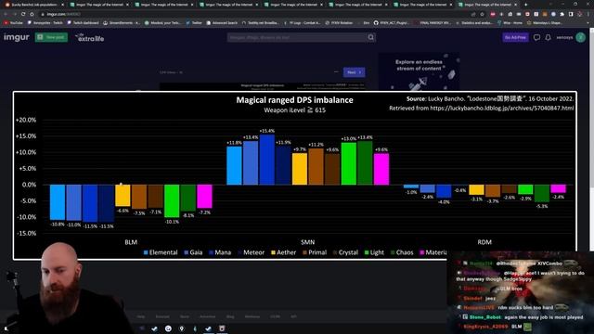Viewport: 594px width, 334px height.
Task: Click chart title "Magical ranged DPS imbalance"
Action: point(294,100)
